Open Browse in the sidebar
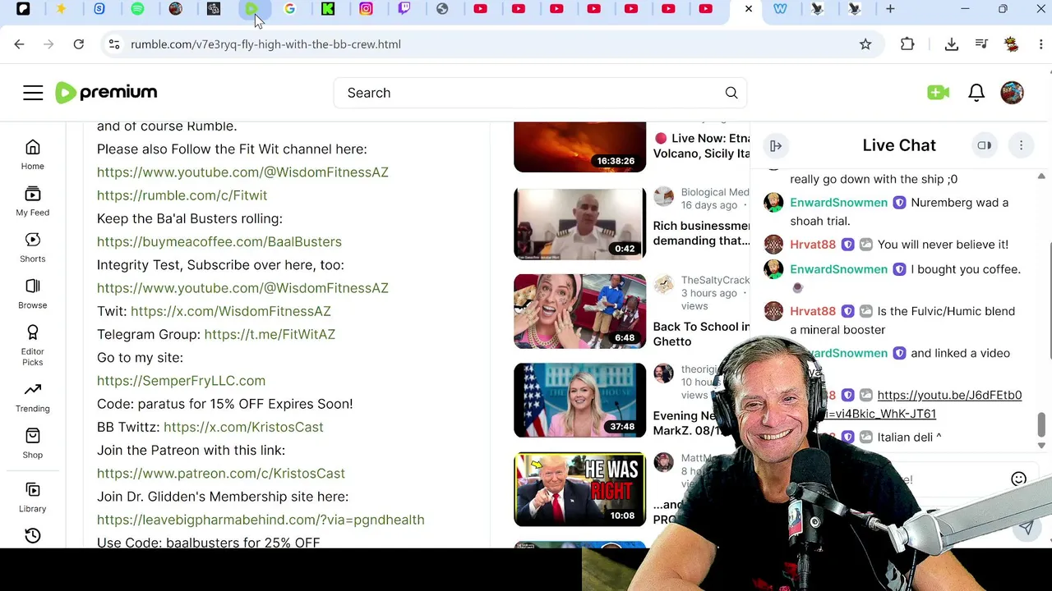Screen dimensions: 1052x591 click(33, 293)
